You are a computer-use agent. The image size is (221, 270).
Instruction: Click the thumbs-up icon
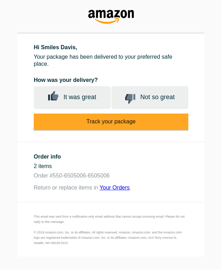point(53,96)
